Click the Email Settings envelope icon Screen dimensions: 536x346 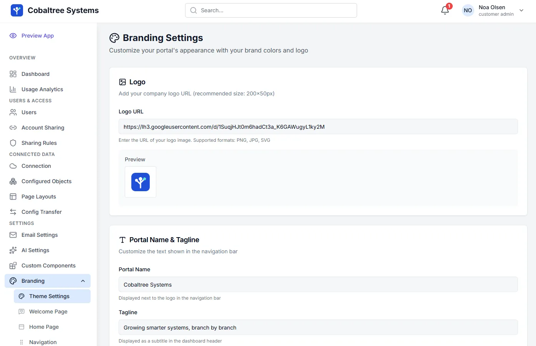pos(13,235)
